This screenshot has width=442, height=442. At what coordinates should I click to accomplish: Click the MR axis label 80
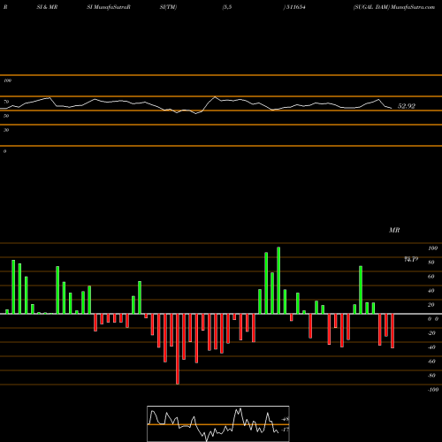point(431,263)
